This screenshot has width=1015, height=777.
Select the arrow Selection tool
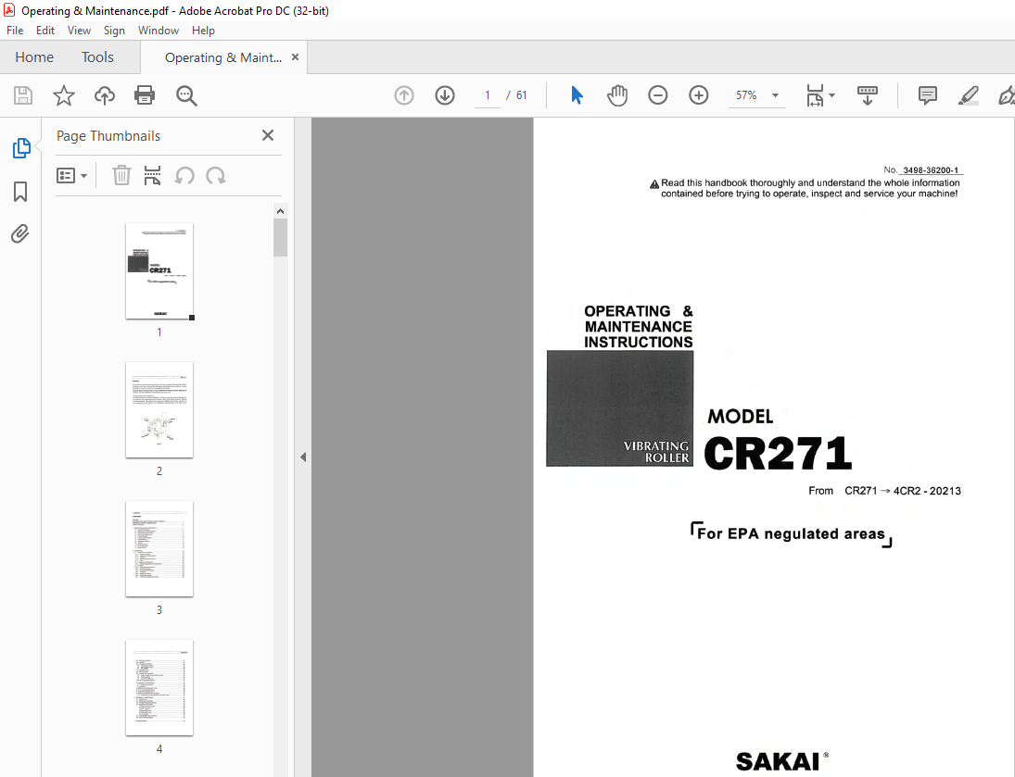pyautogui.click(x=577, y=95)
